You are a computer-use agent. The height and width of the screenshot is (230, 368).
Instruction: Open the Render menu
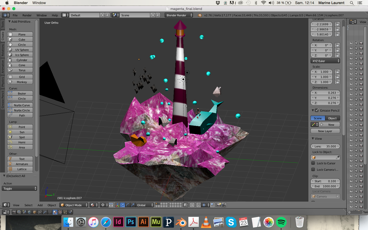[x=27, y=15]
